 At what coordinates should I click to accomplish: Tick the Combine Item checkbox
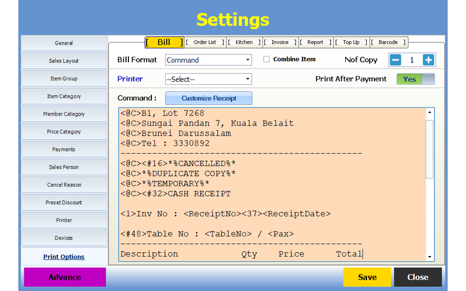point(267,60)
